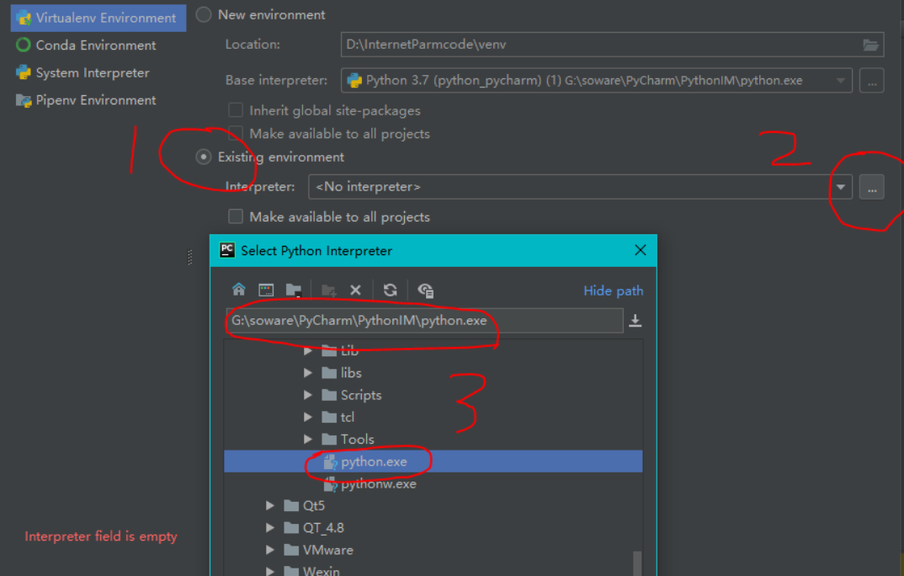The height and width of the screenshot is (576, 904).
Task: Click browse button beside Base interpreter
Action: [872, 81]
